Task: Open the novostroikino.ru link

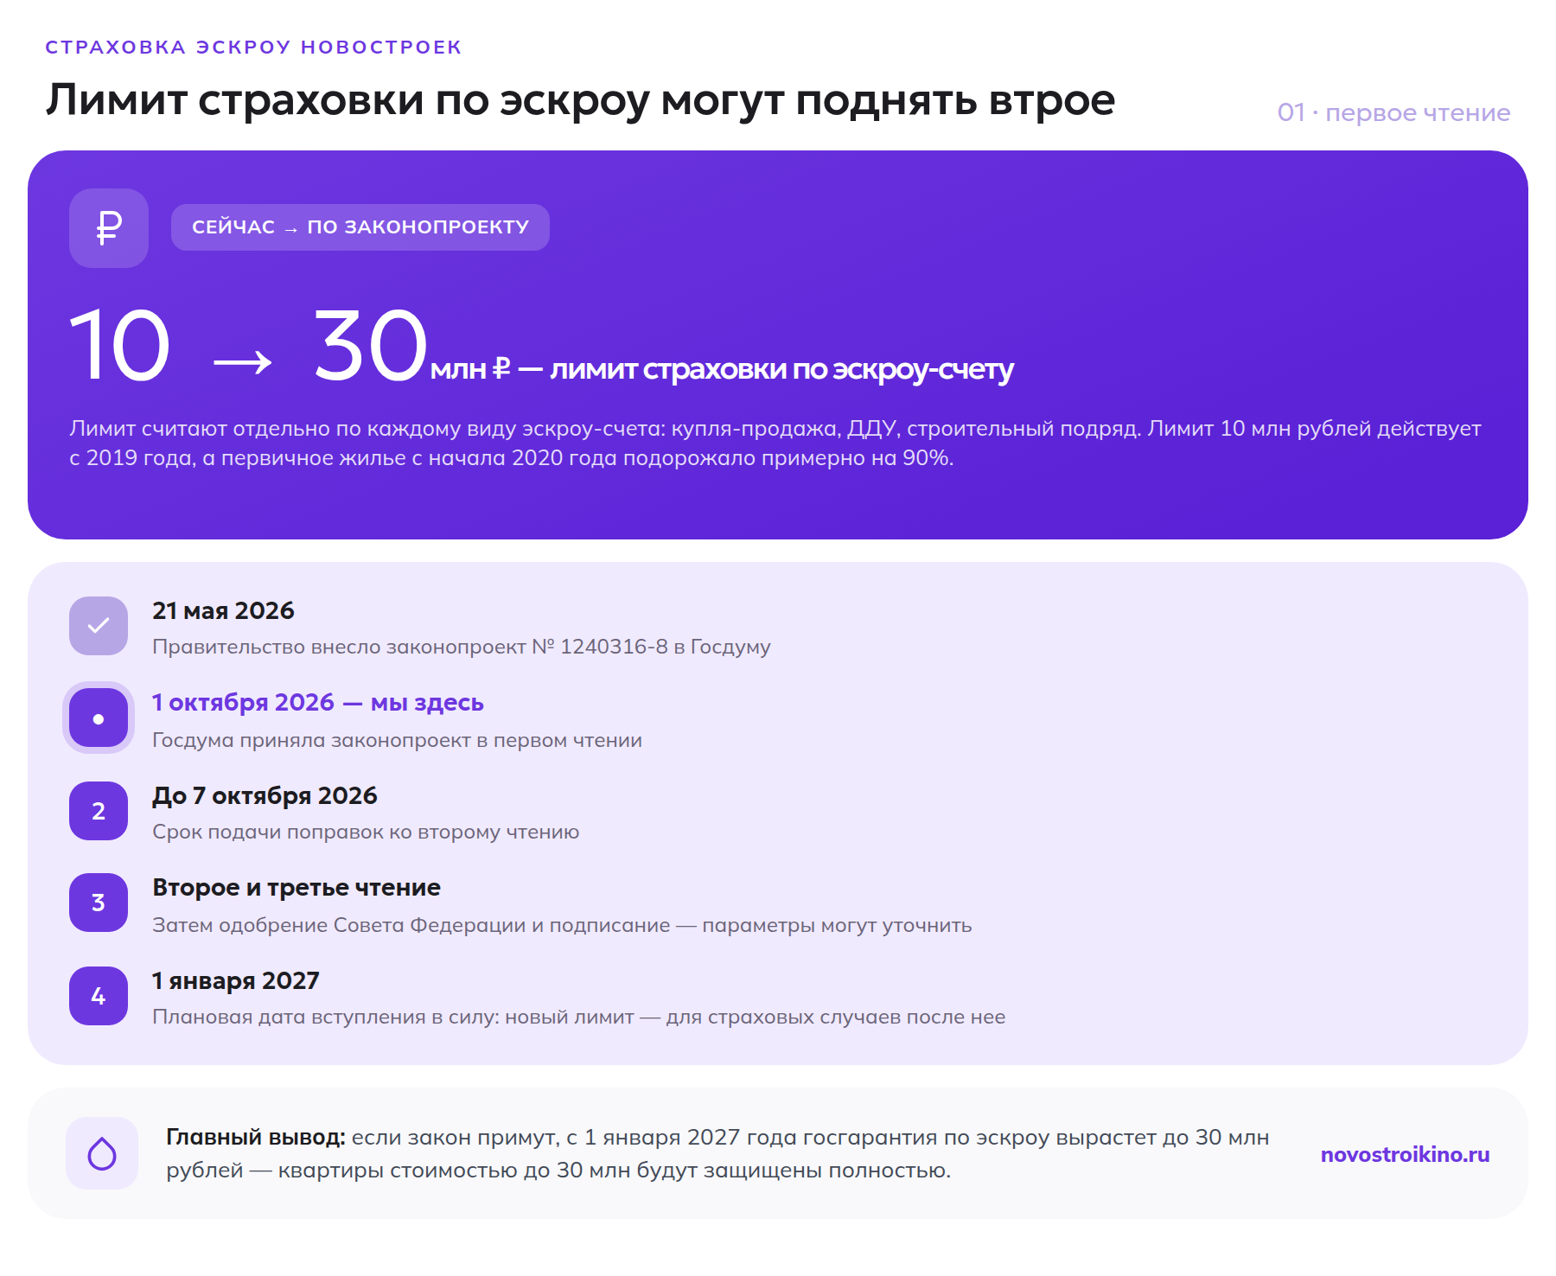Action: click(1406, 1154)
